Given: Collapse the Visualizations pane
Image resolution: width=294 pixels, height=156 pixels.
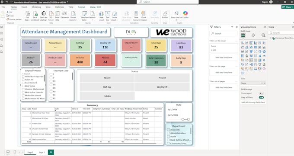Looking at the screenshot, I should point(265,27).
